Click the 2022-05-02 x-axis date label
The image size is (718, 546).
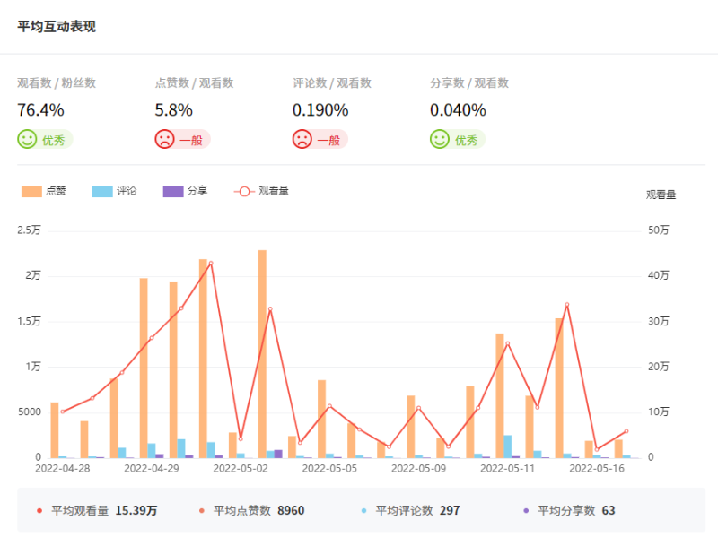pyautogui.click(x=240, y=468)
